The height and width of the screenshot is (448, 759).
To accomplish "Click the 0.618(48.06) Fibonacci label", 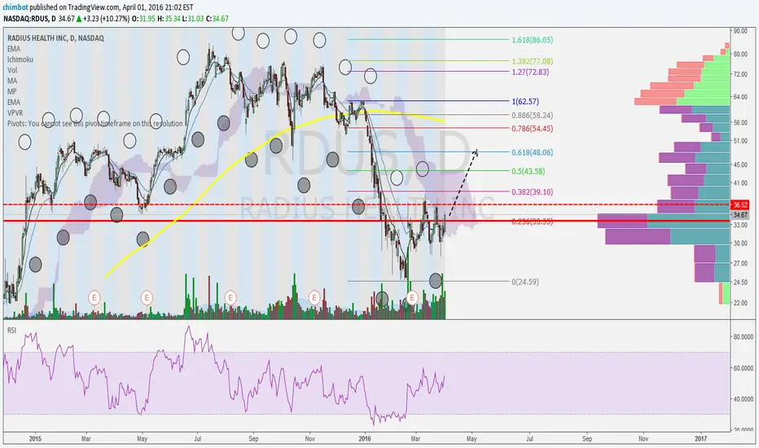I will pos(533,152).
